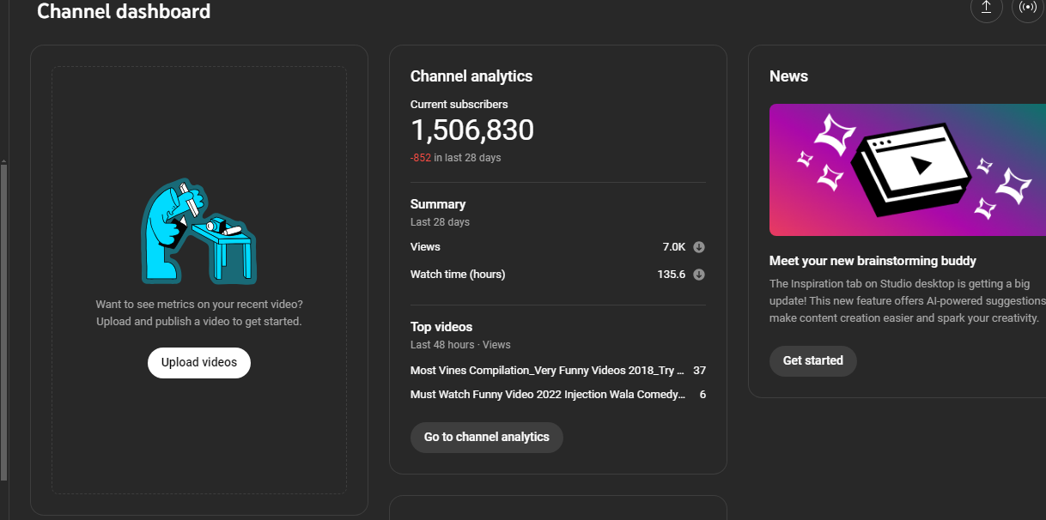The width and height of the screenshot is (1046, 520).
Task: Click the down arrow icon beside Views 7.0K
Action: click(x=699, y=247)
